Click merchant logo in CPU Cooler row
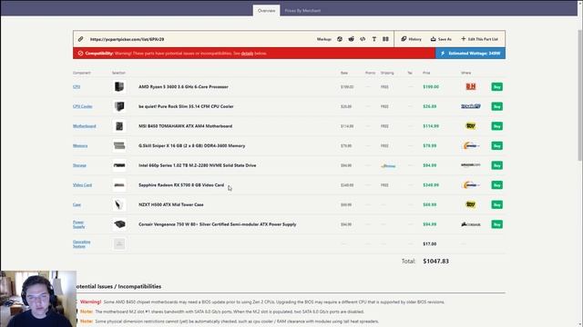 tap(471, 106)
